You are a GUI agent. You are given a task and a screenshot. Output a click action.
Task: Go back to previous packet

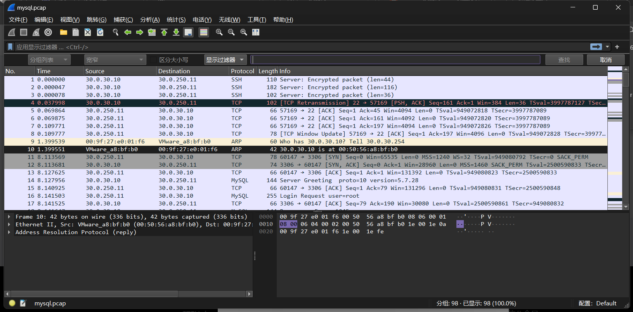click(x=128, y=32)
